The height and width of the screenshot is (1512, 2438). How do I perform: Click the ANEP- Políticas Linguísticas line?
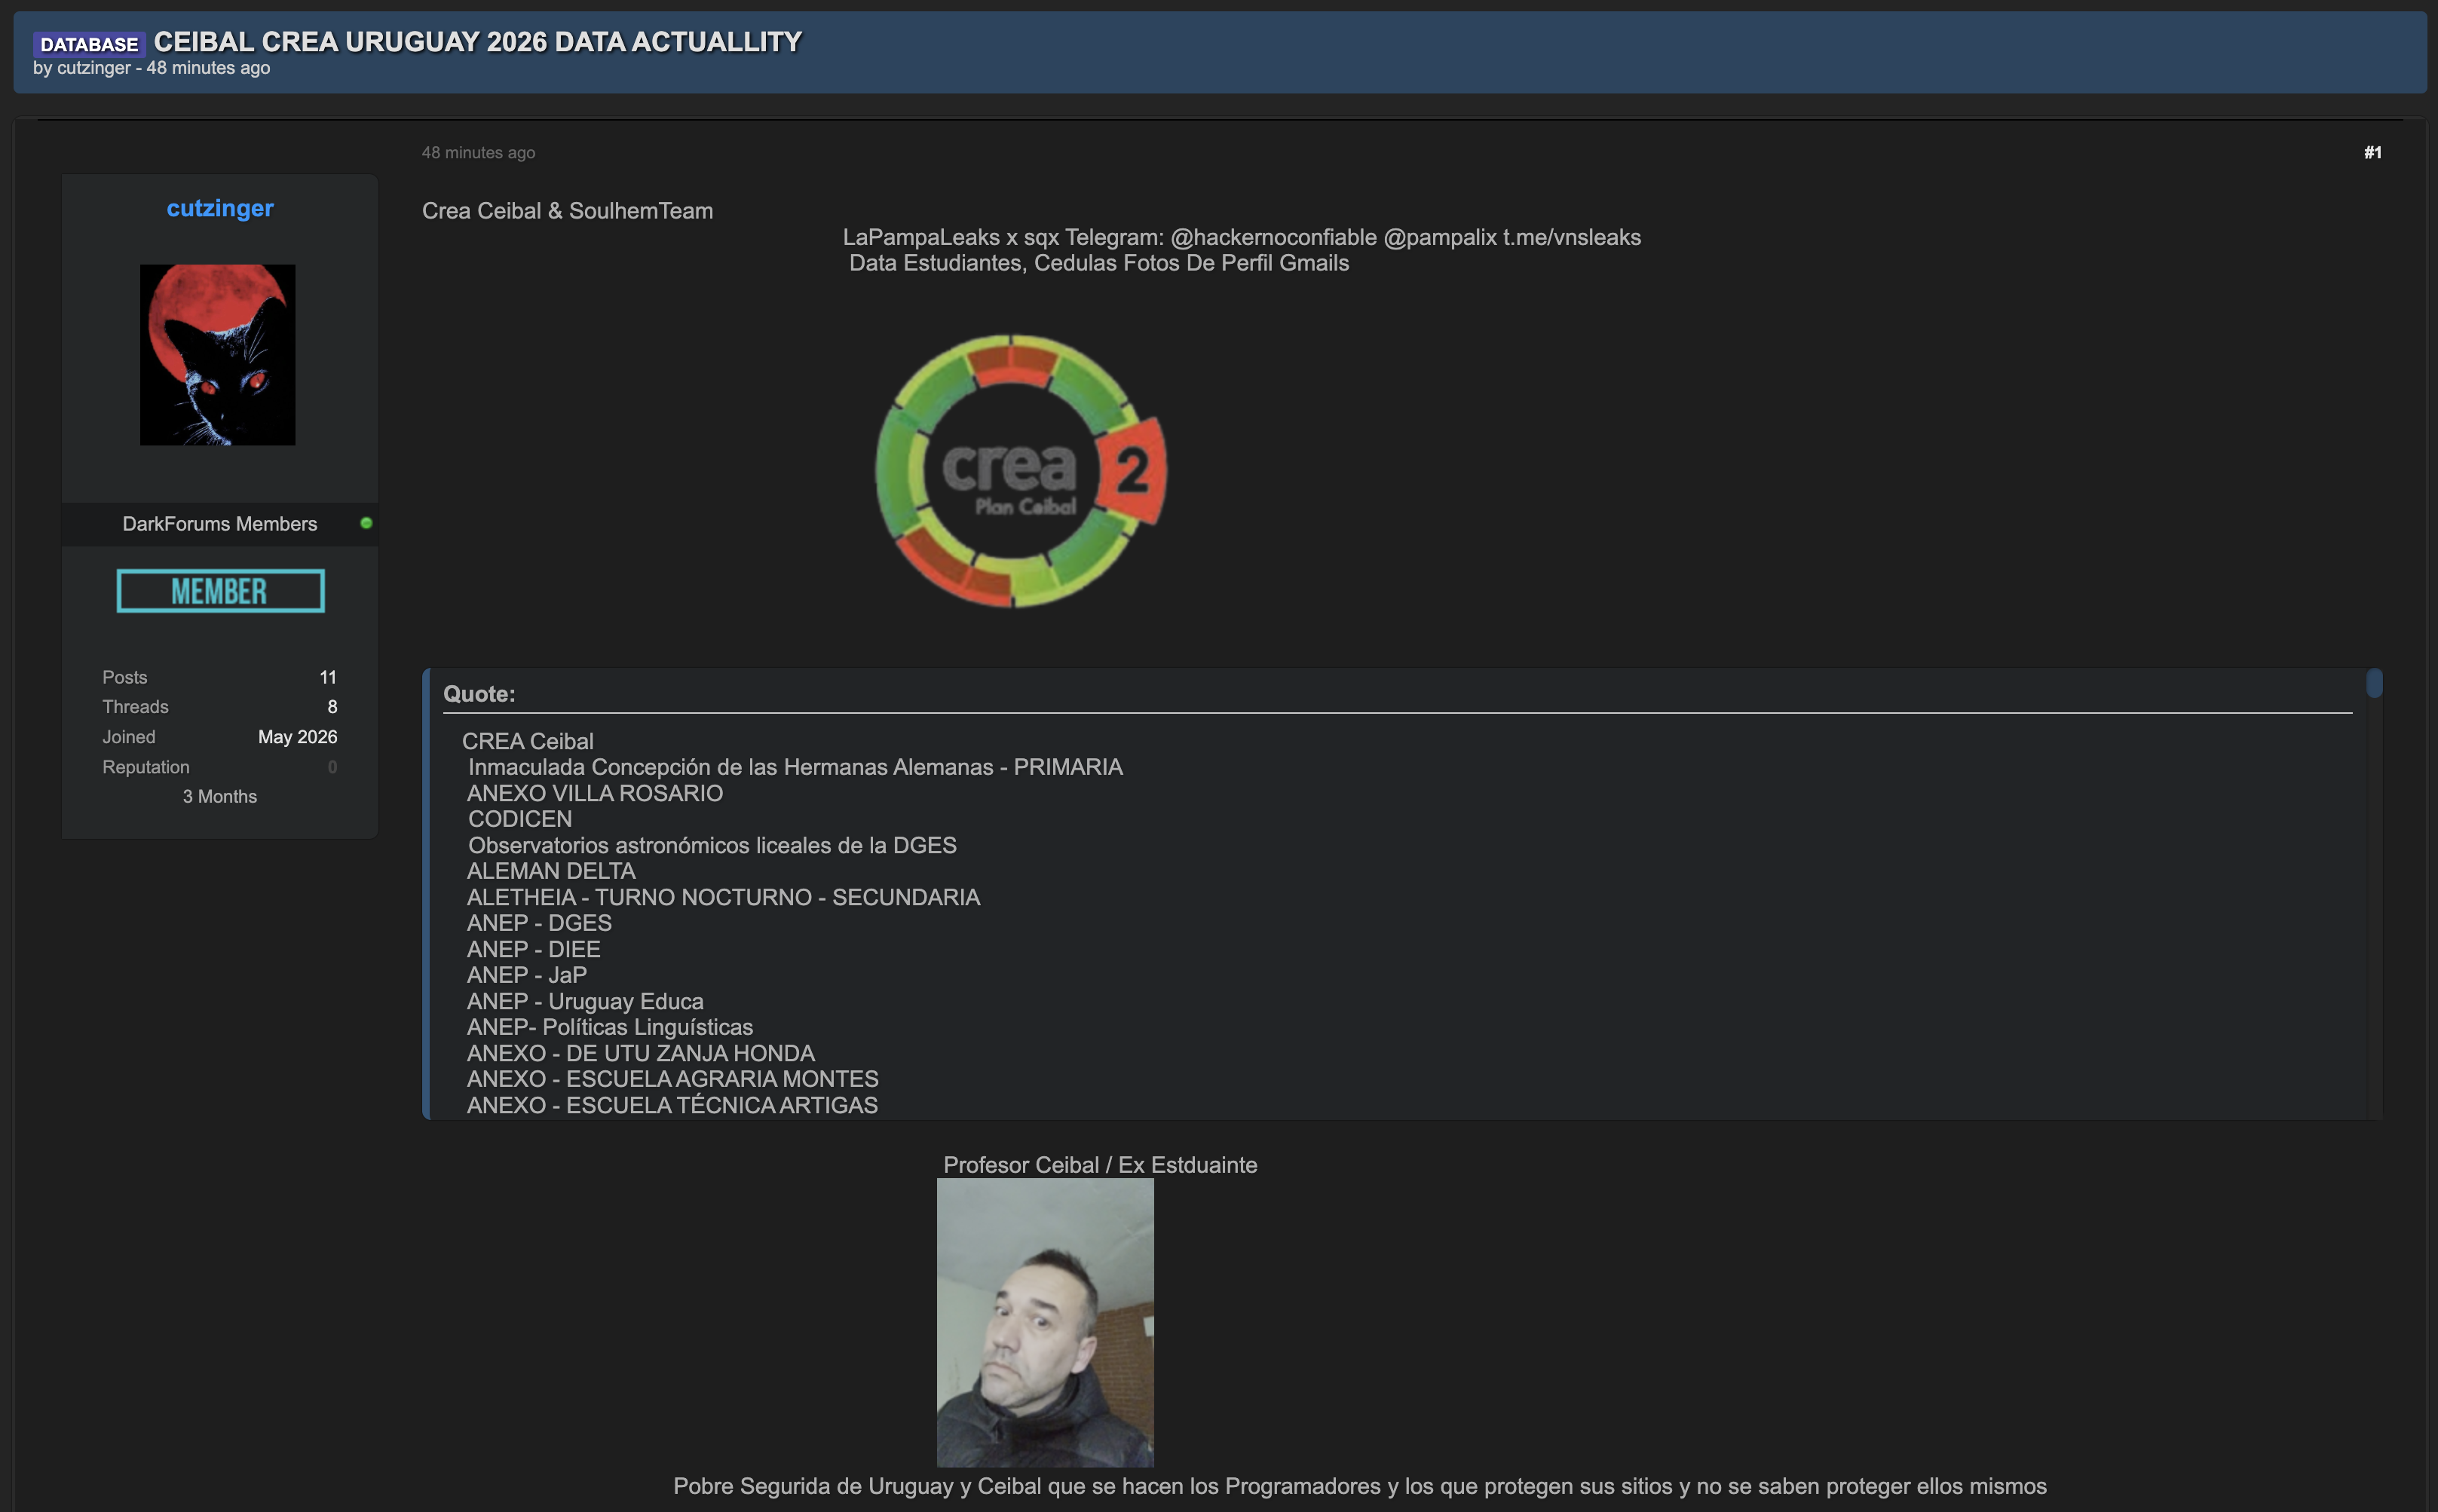[x=610, y=1027]
